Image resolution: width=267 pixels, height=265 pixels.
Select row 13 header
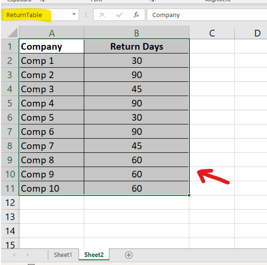(x=10, y=217)
